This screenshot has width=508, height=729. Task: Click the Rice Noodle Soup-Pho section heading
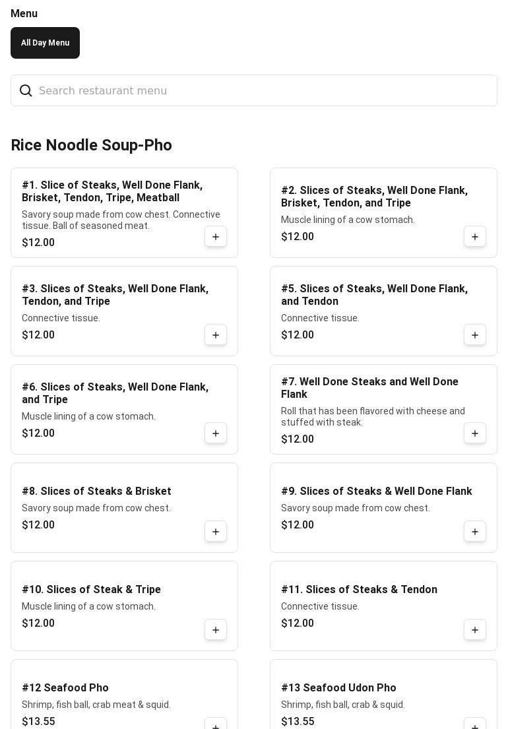91,145
